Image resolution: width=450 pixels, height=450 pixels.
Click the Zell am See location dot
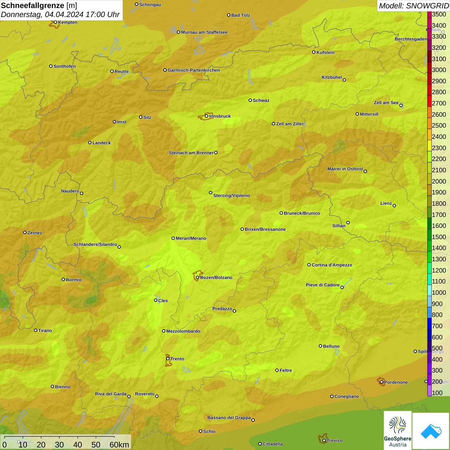click(x=401, y=105)
